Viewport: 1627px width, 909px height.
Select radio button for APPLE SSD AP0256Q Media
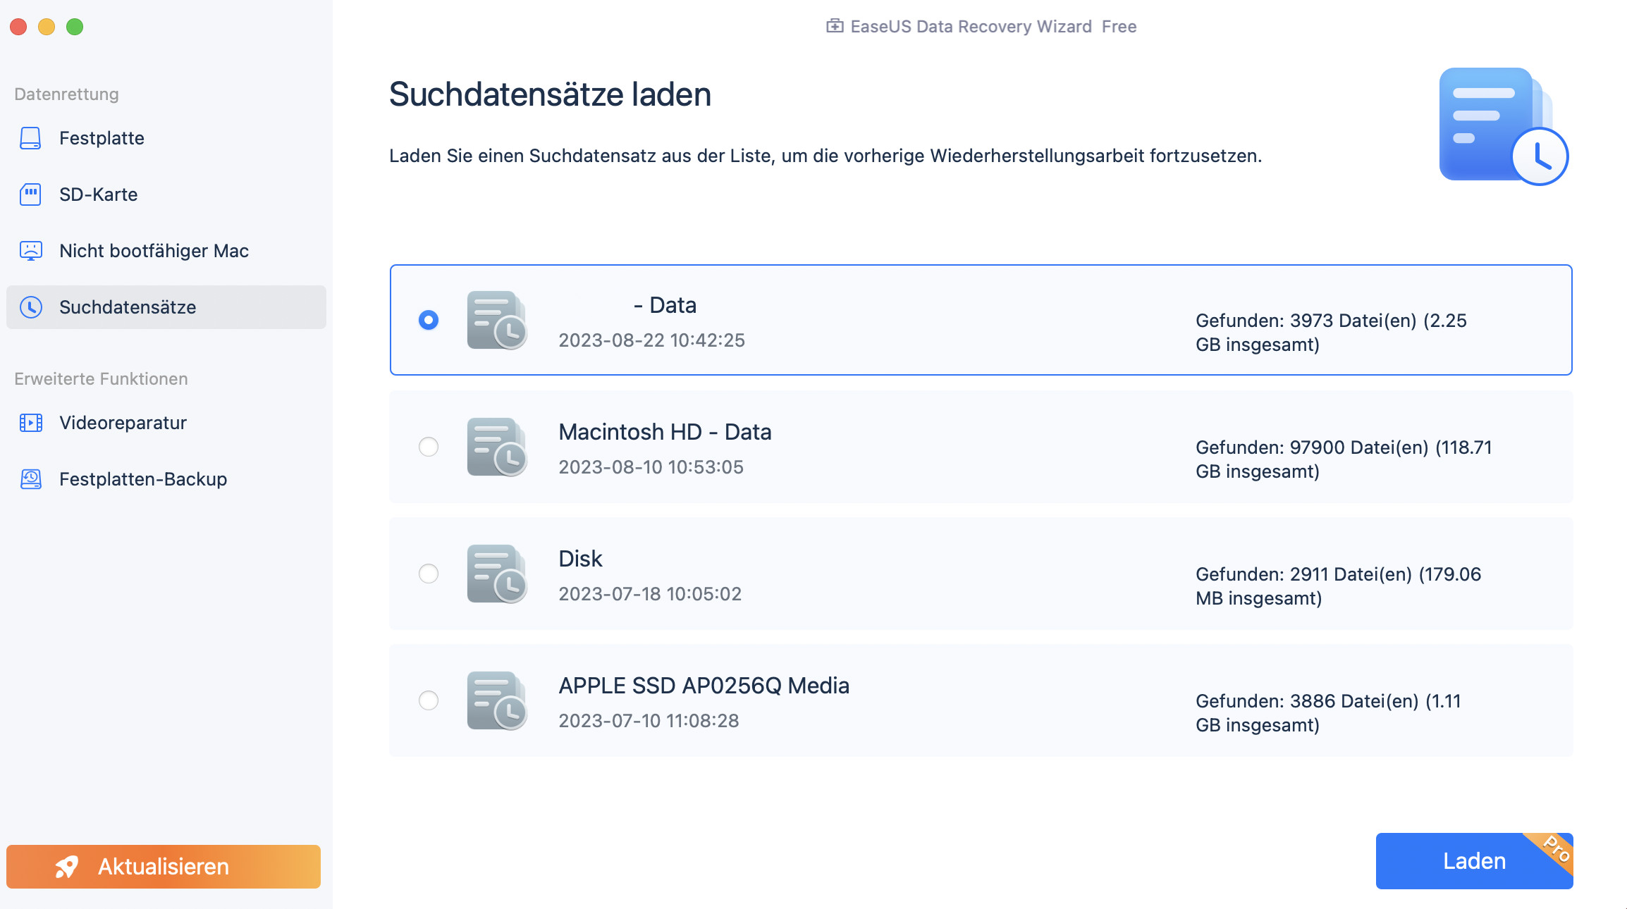coord(429,700)
